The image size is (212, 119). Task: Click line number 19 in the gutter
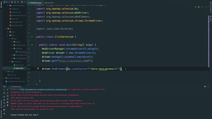pos(28,69)
